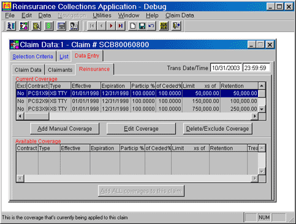Click the two-people figures toolbar icon

coord(11,26)
